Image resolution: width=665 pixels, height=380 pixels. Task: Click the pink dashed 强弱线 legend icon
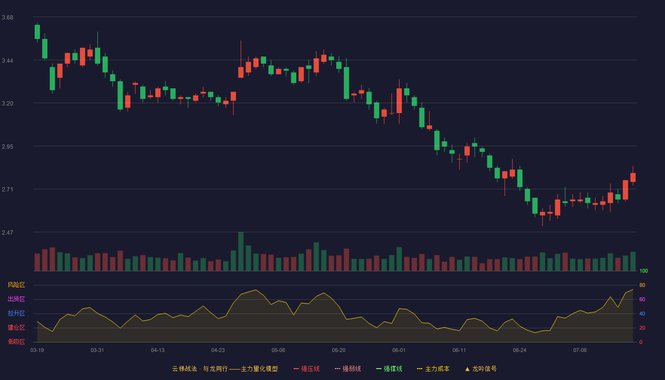tap(337, 369)
